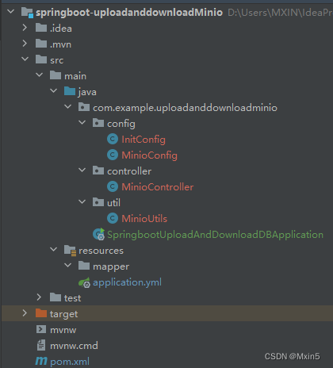
Task: Select the SpringbootUploadAndDownloadDBApplication class
Action: coord(215,235)
